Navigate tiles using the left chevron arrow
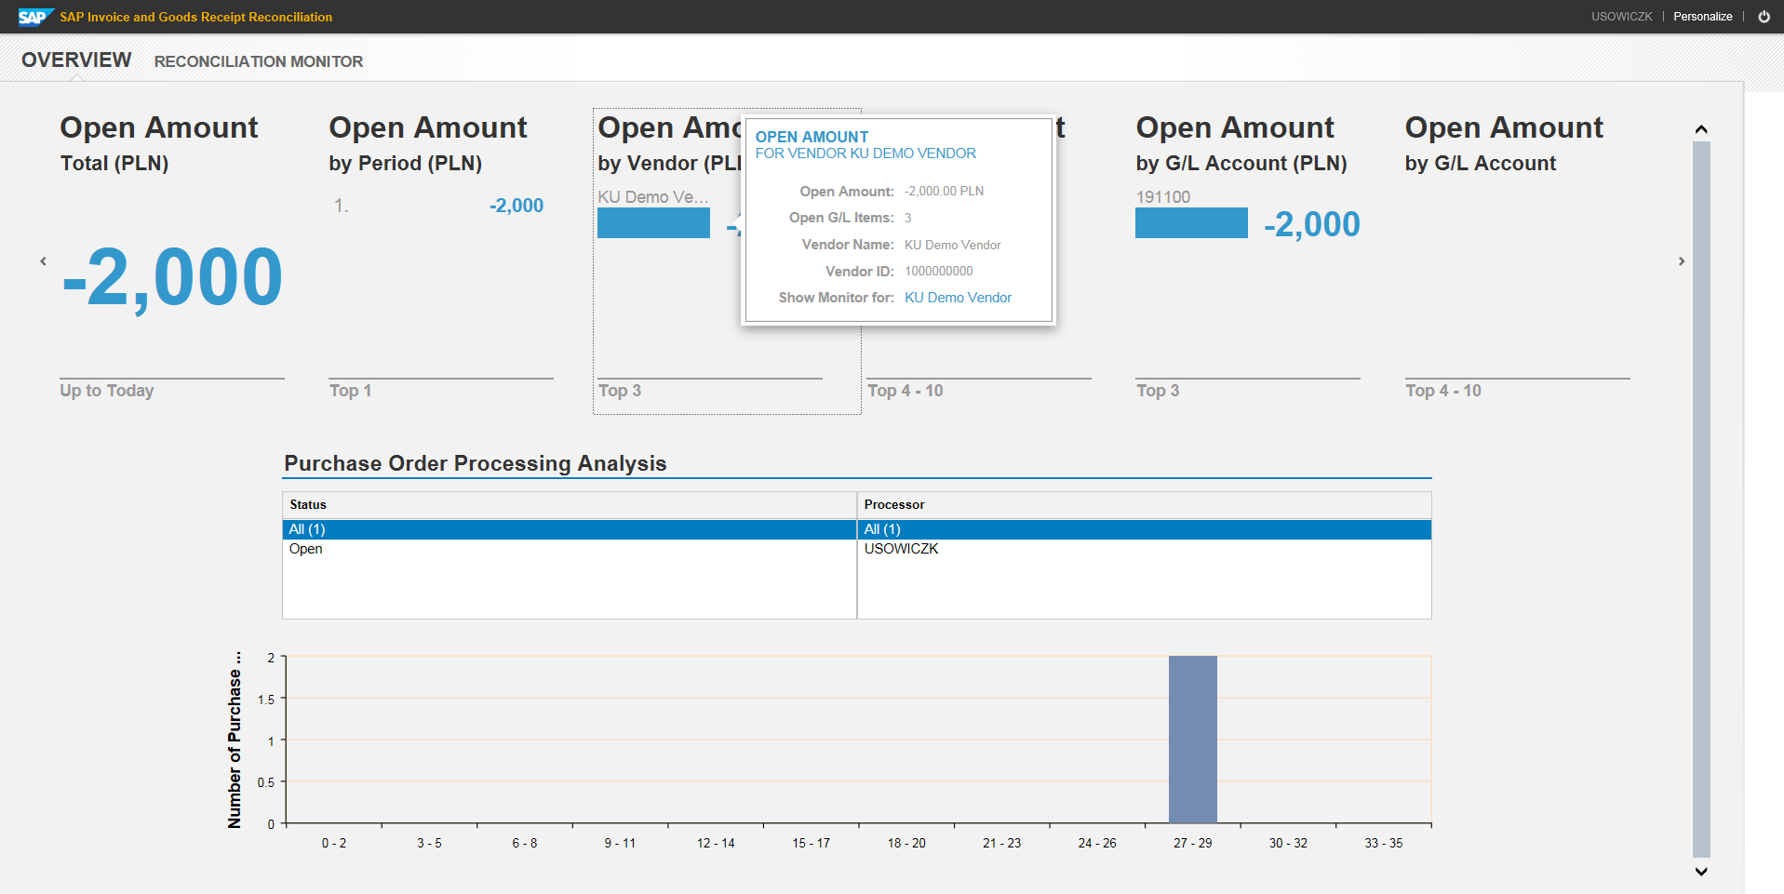This screenshot has height=894, width=1784. coord(43,261)
